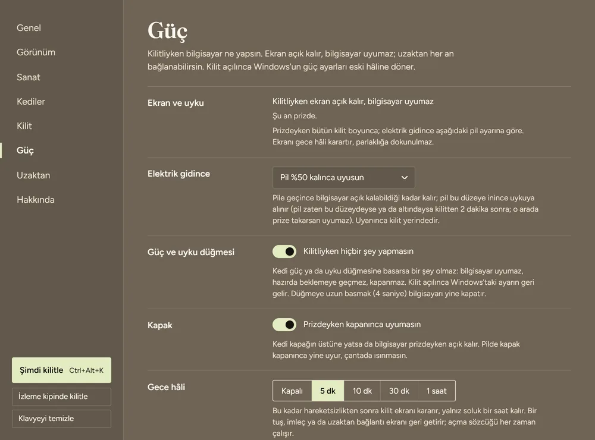Switch to the Kilit section
595x440 pixels.
tap(24, 126)
